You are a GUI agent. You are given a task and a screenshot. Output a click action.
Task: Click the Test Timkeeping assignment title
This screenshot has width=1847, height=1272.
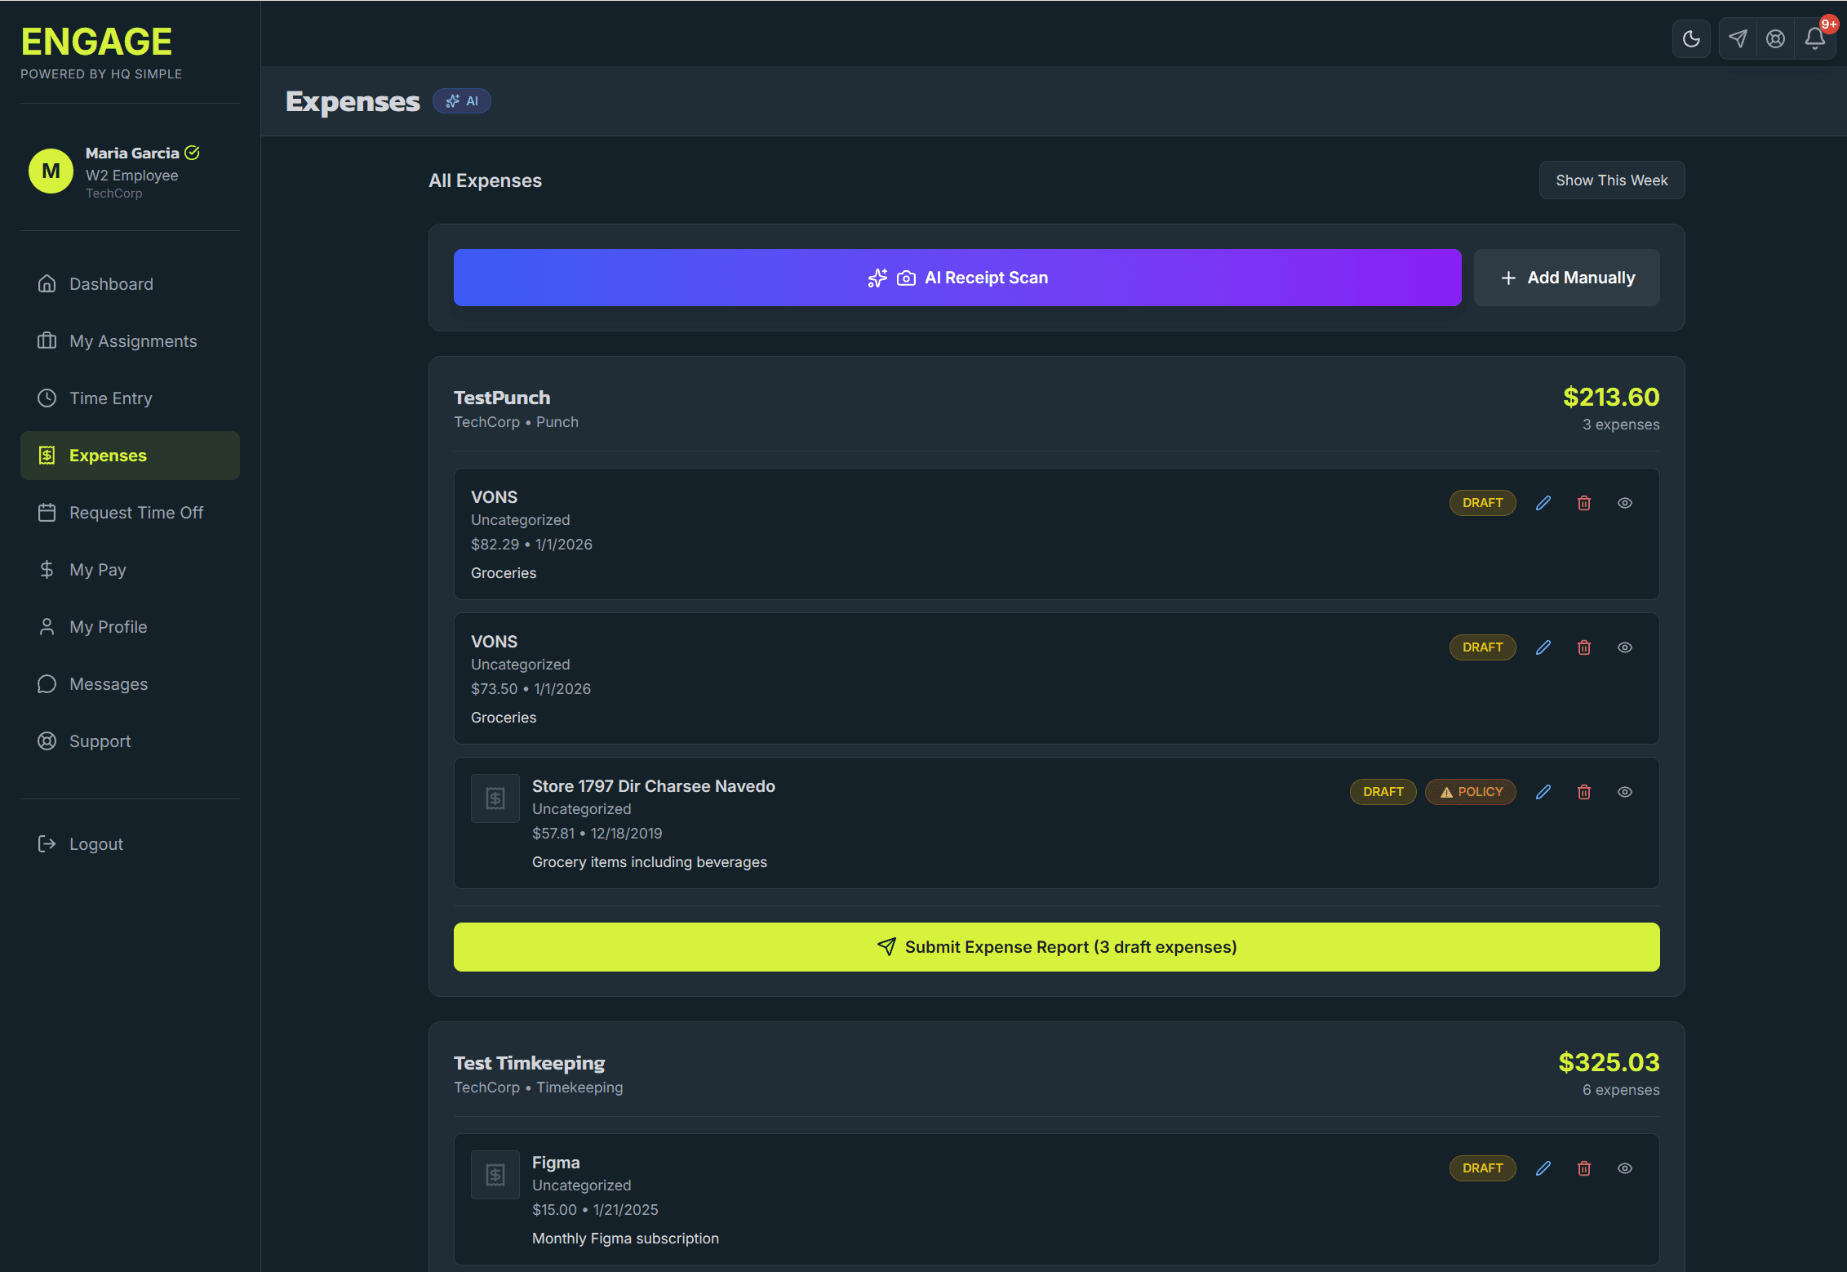(x=529, y=1063)
